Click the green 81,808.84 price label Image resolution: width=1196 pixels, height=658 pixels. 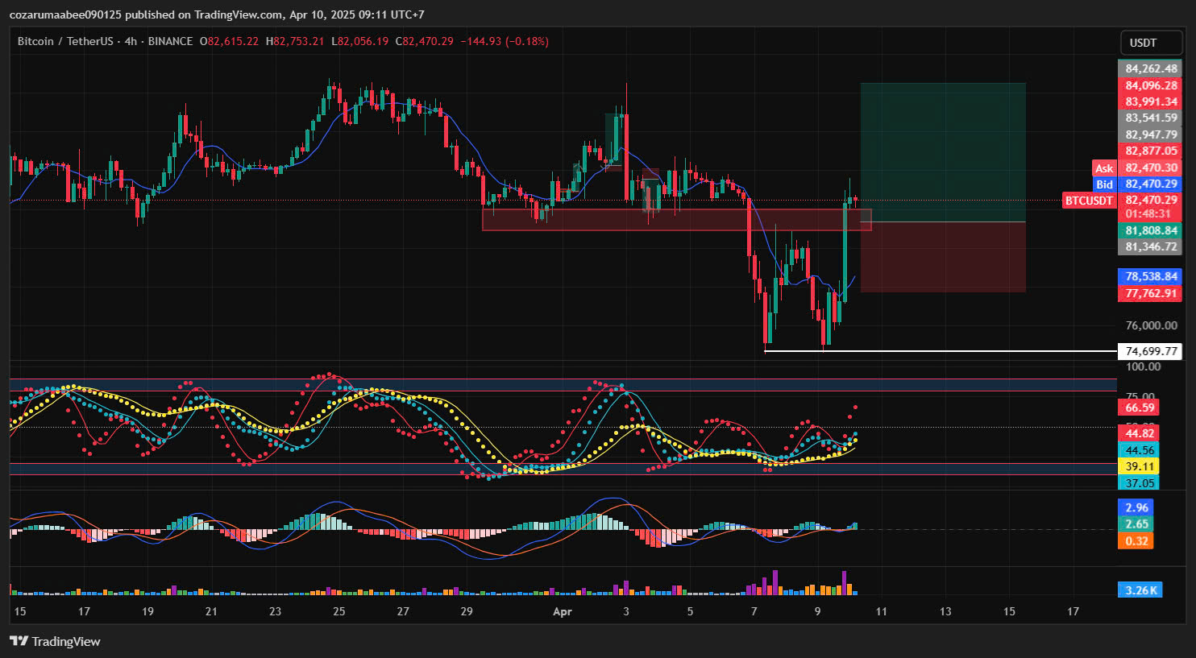coord(1150,230)
